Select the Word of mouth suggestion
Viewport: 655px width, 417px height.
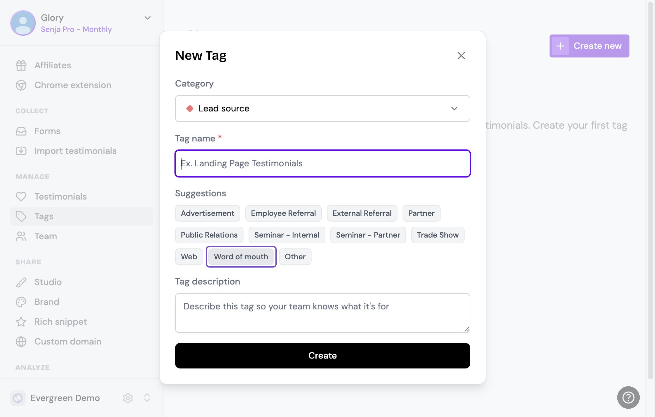241,257
